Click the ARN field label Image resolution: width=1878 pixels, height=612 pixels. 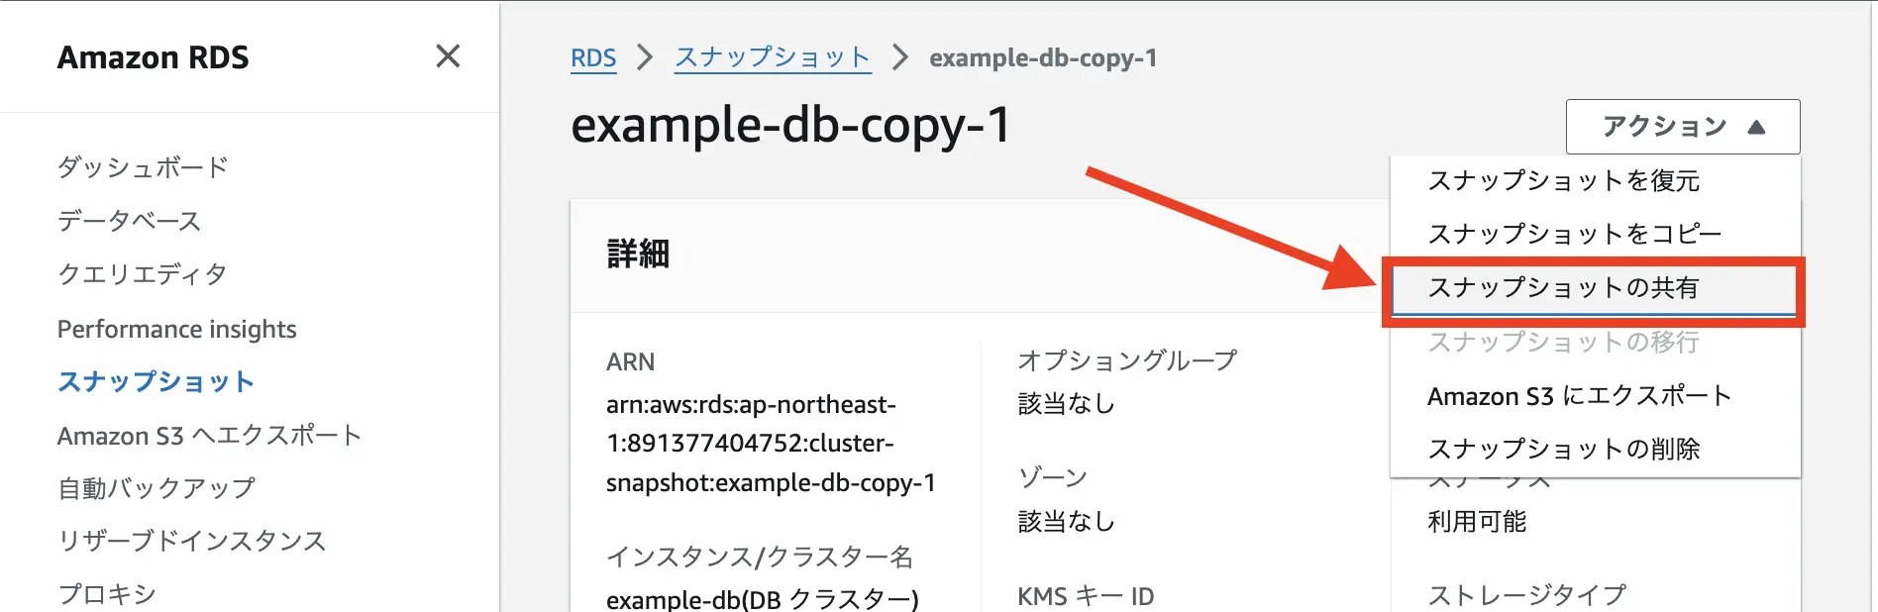[x=630, y=361]
